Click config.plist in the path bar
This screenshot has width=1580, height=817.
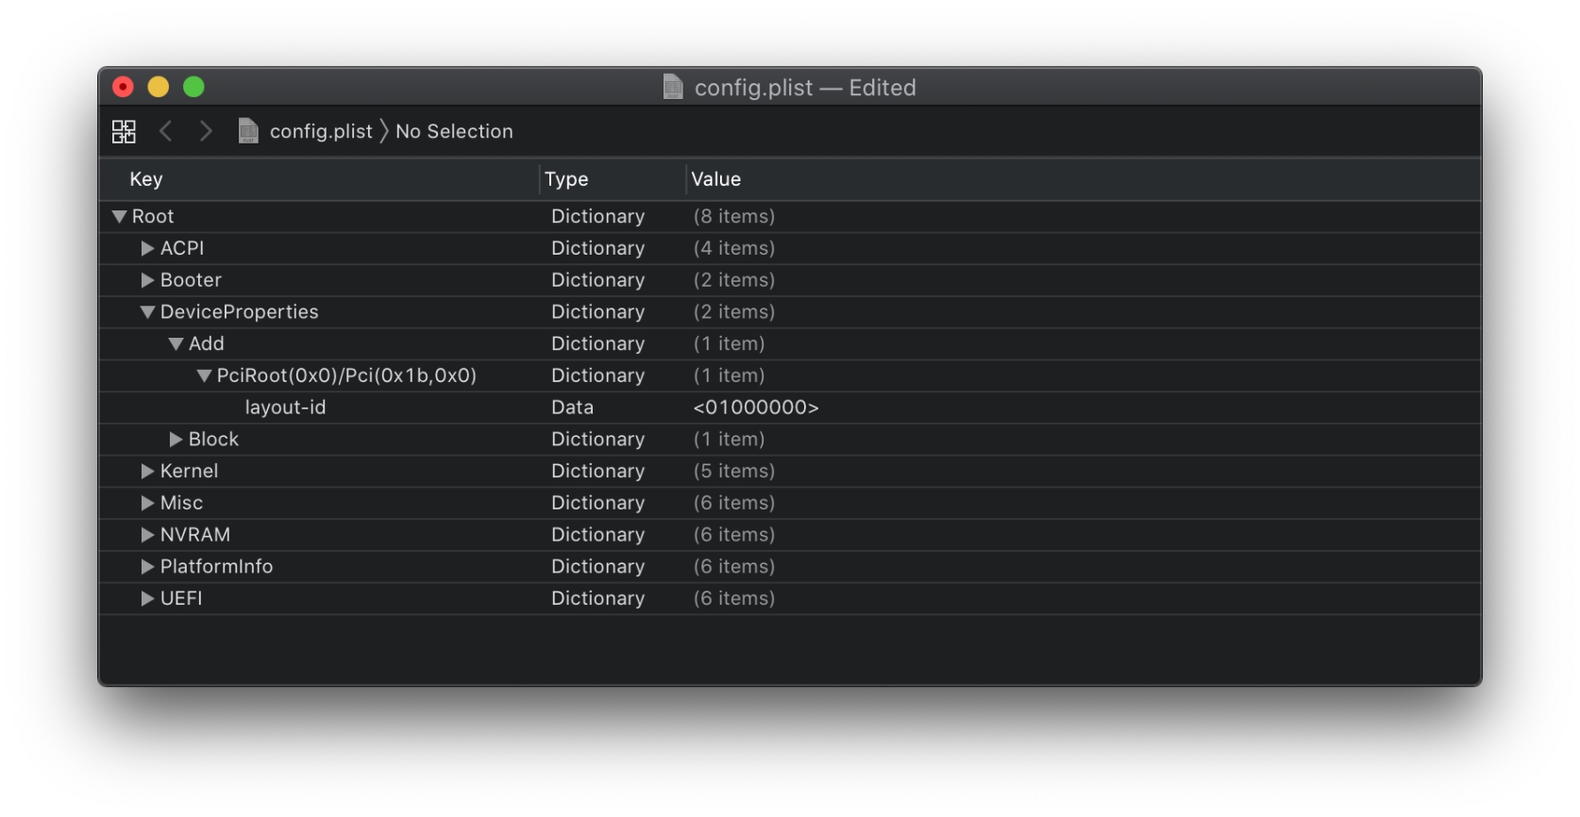pos(321,131)
